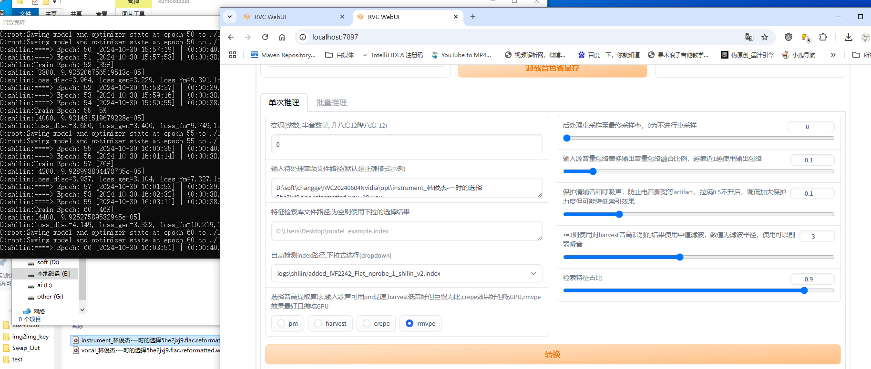
Task: Select 本地磁盘 (E:) drive in Explorer
Action: click(x=49, y=274)
